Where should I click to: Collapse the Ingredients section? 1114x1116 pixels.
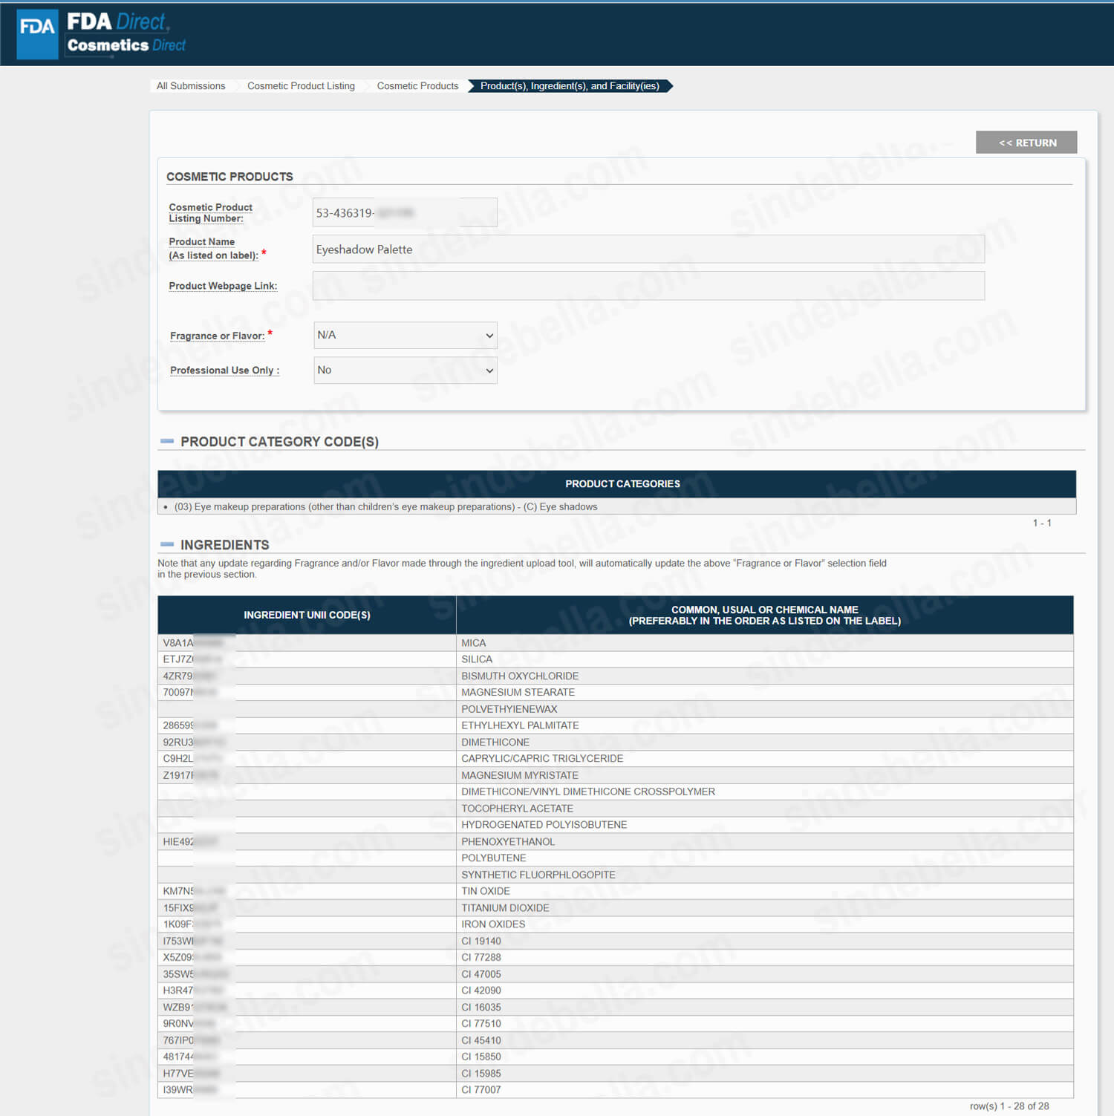click(167, 544)
